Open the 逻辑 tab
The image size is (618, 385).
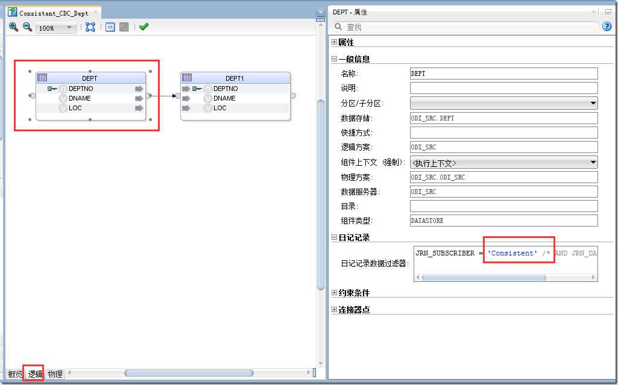(x=35, y=374)
